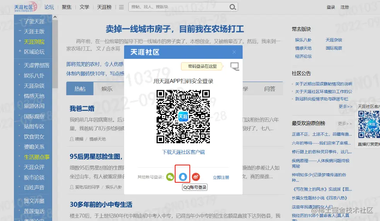This screenshot has width=380, height=221.
Task: Click the QR code in the login dialog
Action: [183, 116]
